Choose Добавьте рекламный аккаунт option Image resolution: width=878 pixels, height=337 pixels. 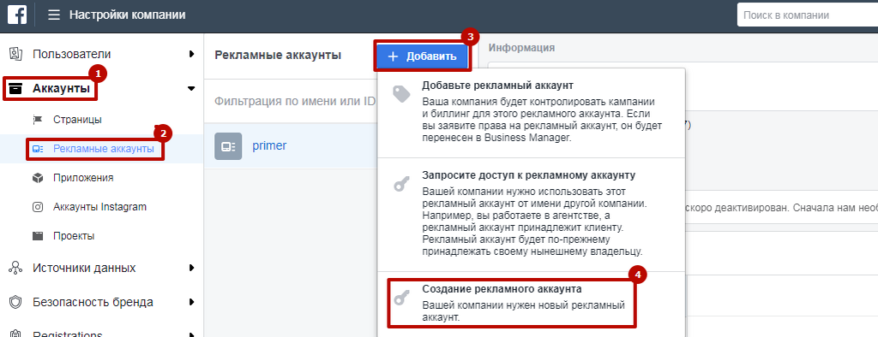pos(532,112)
